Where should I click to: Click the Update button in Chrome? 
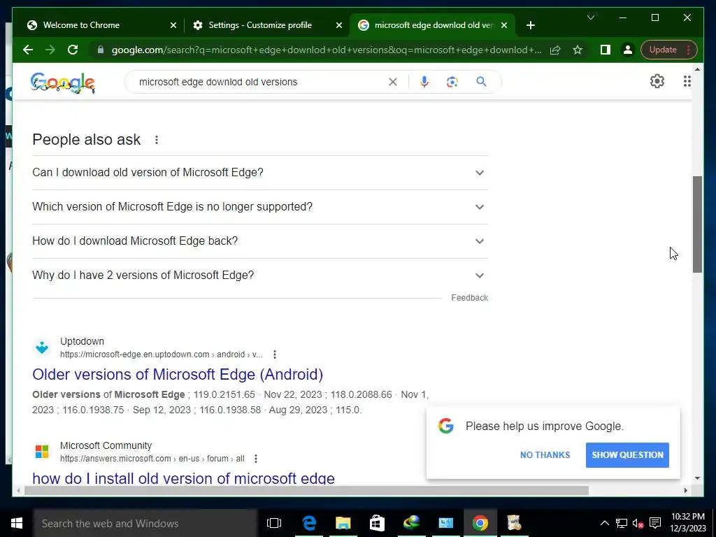[669, 50]
